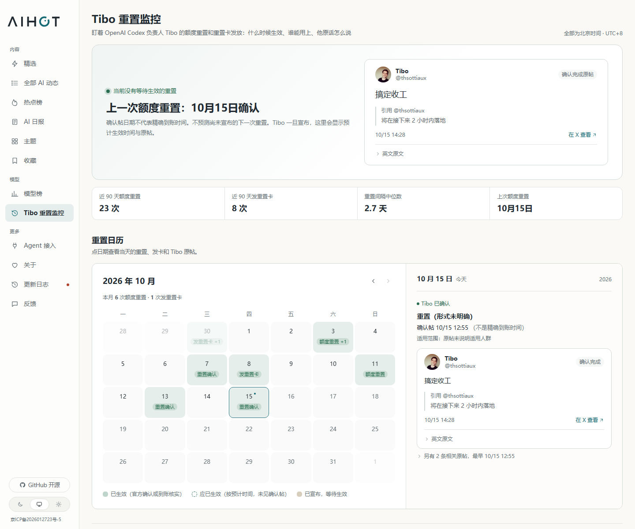Select October 13 in the calendar
Viewport: 635px width, 529px height.
pyautogui.click(x=165, y=402)
